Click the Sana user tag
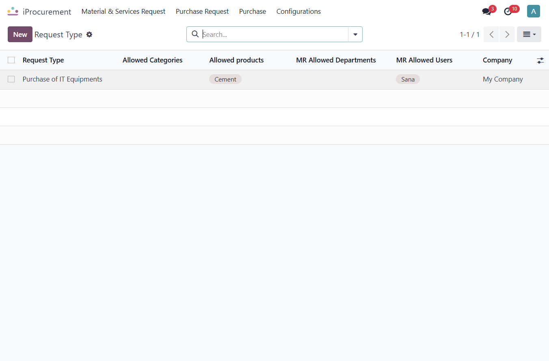 pos(408,79)
